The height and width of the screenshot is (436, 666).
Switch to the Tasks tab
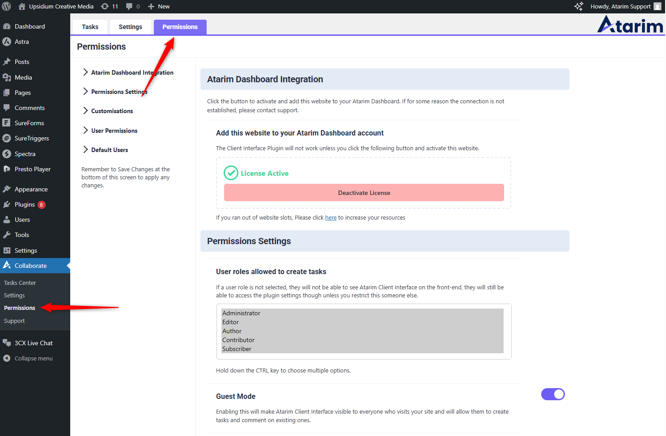coord(90,27)
